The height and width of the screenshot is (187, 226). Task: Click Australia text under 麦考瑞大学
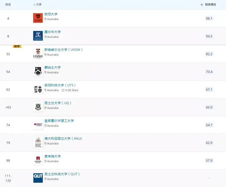coord(53,161)
